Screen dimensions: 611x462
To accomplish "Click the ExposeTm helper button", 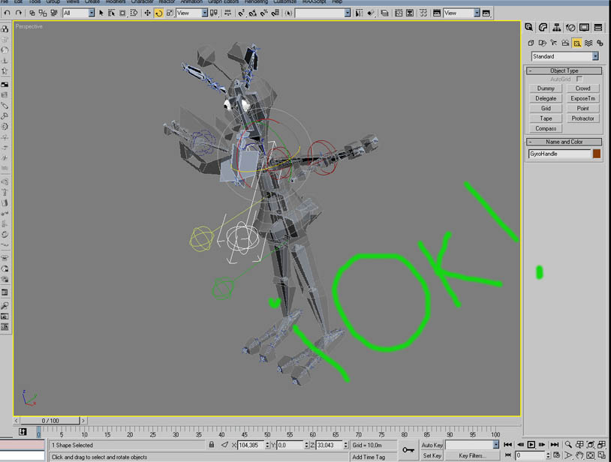I will coord(582,98).
